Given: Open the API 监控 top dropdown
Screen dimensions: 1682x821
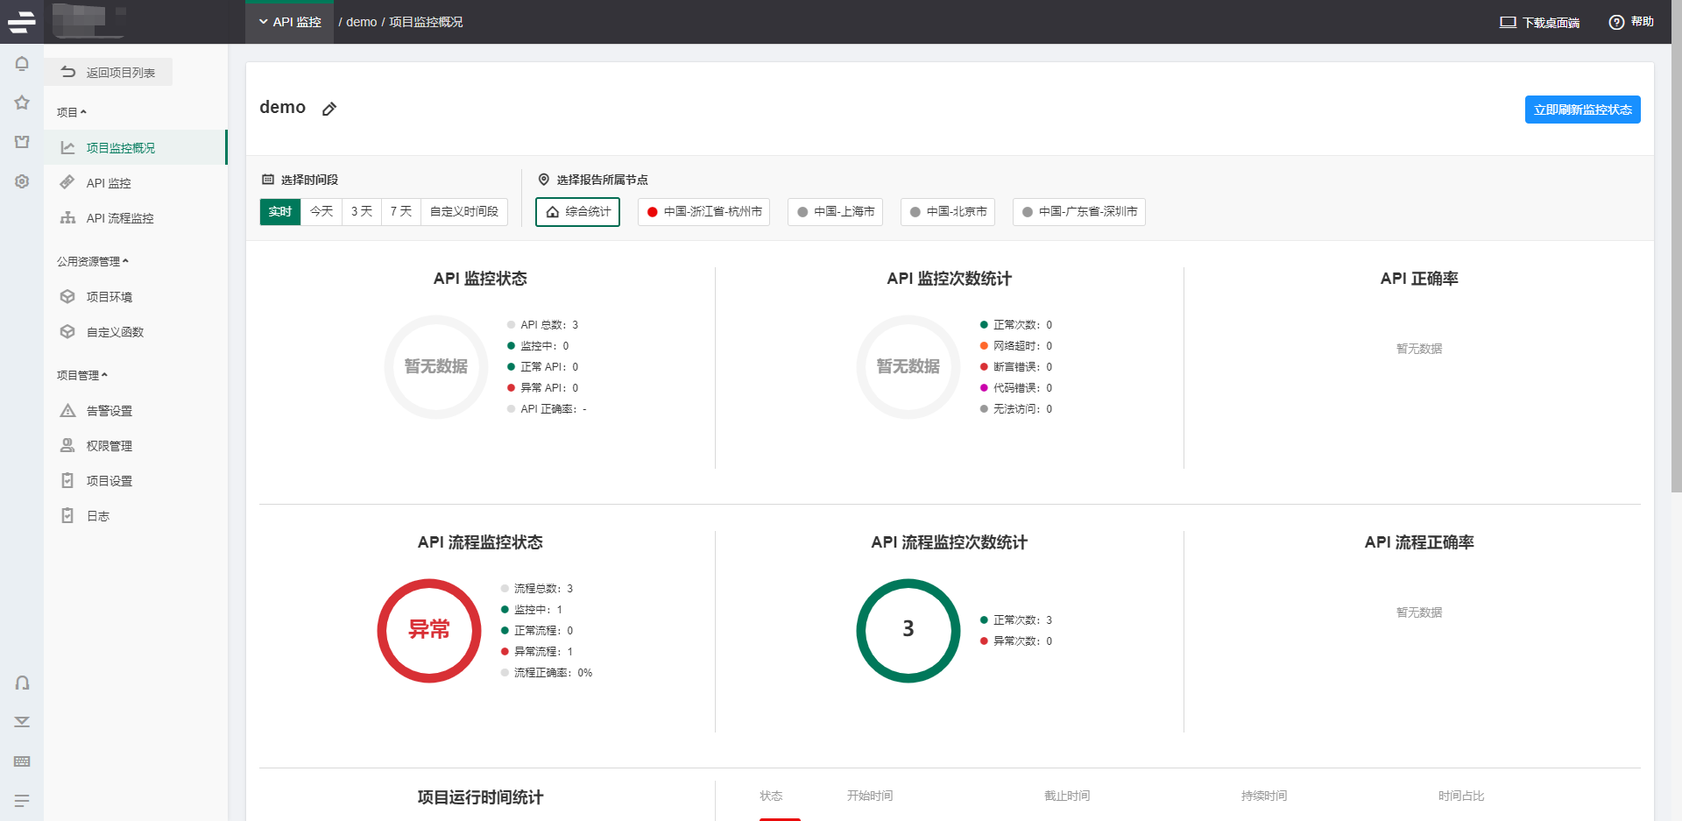Looking at the screenshot, I should point(290,22).
